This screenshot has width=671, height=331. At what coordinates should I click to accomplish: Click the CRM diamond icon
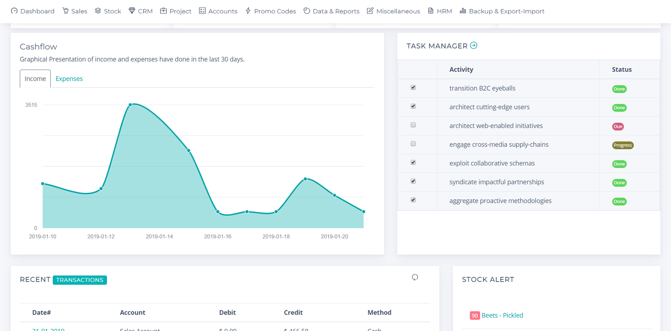pos(132,11)
